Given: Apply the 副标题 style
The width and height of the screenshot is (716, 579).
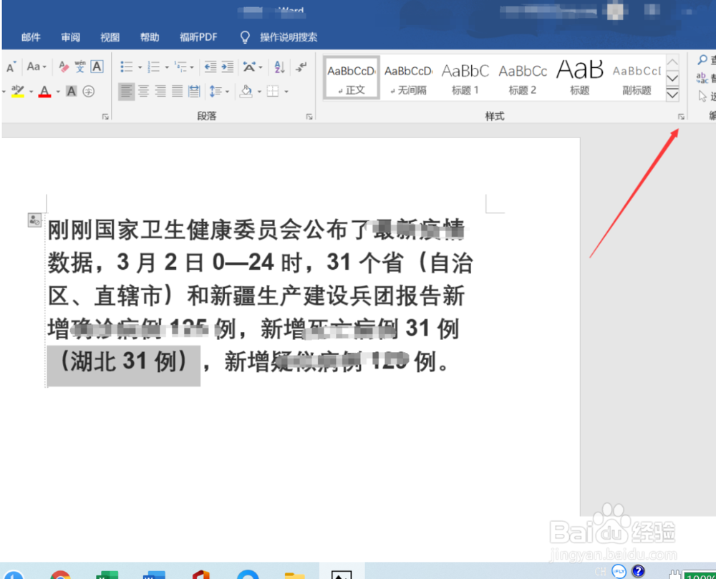Looking at the screenshot, I should [637, 77].
